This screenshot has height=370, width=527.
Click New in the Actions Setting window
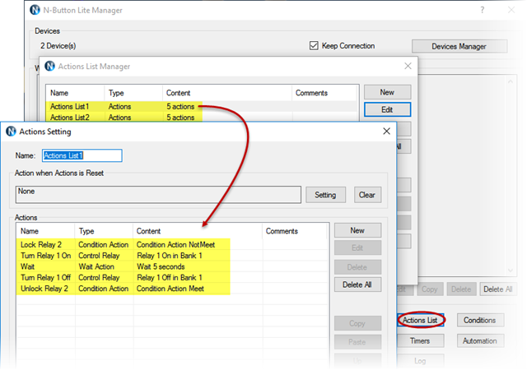click(x=357, y=231)
